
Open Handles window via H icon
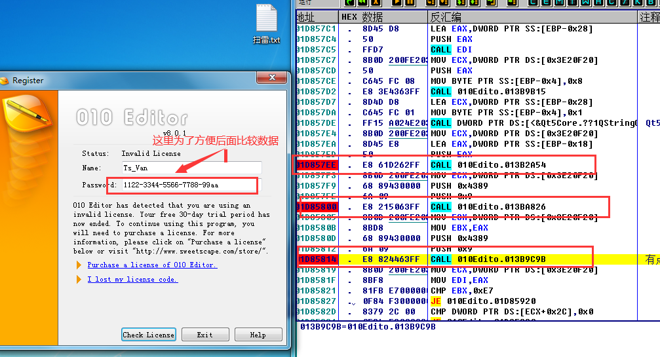pos(598,2)
